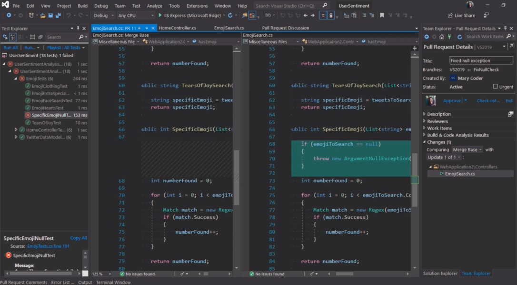Screen dimensions: 517x285
Task: Click the Exit link in pull request details
Action: coord(509,100)
